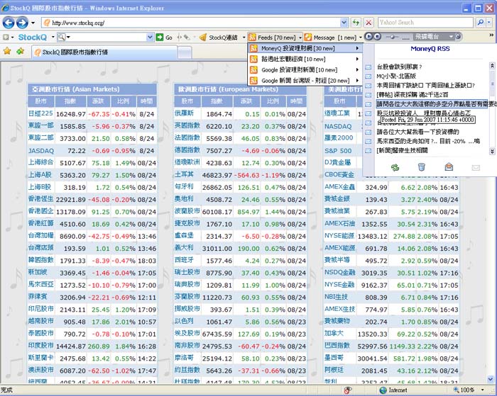
Task: Open RSS item [新聞]醫療生技相關
Action: [402, 150]
